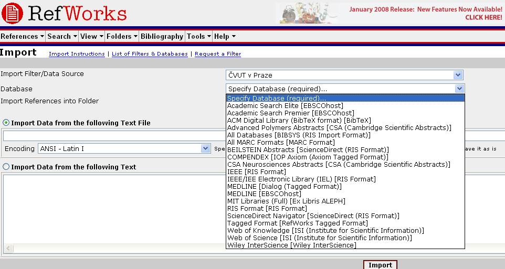Select Advanced Polymers Abstracts option

(345, 128)
